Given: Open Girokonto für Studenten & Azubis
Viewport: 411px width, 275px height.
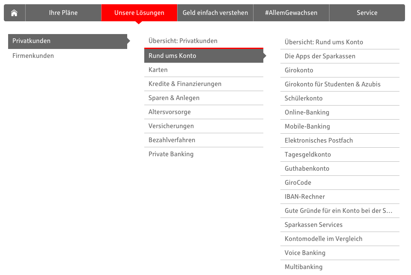Looking at the screenshot, I should (x=340, y=84).
